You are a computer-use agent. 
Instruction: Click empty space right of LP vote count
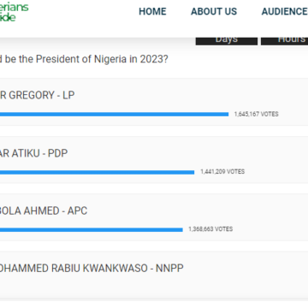[293, 114]
